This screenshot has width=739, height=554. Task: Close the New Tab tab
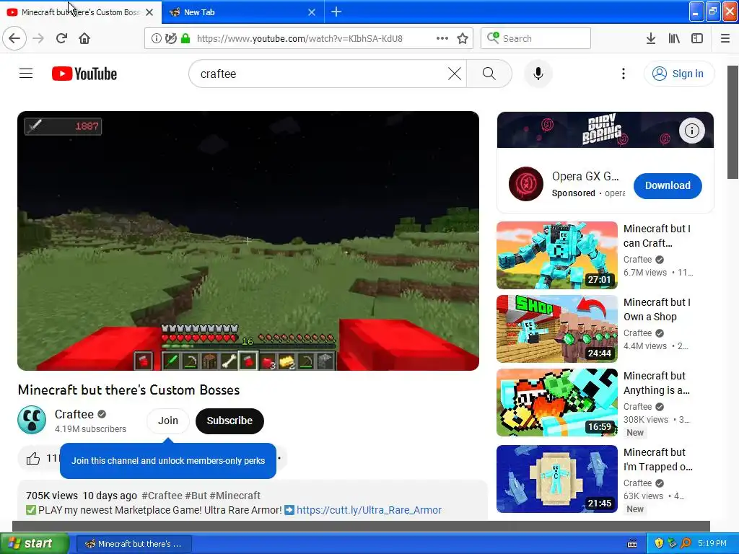coord(312,12)
